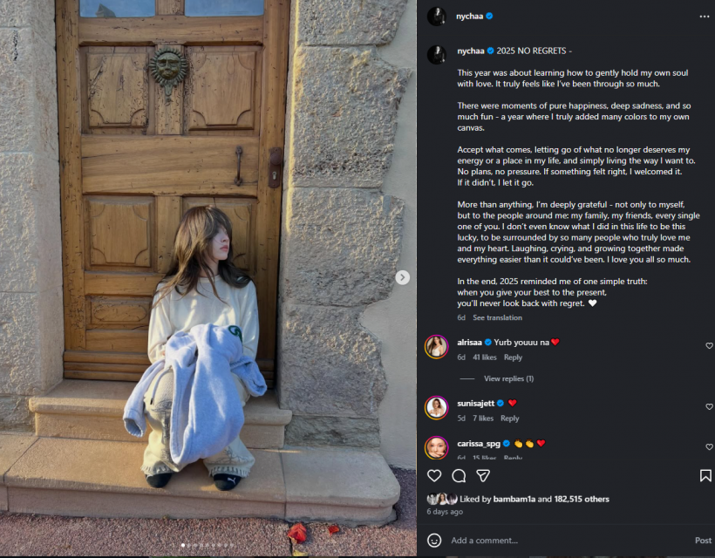Click See translation under the caption
This screenshot has width=715, height=558.
pos(498,317)
